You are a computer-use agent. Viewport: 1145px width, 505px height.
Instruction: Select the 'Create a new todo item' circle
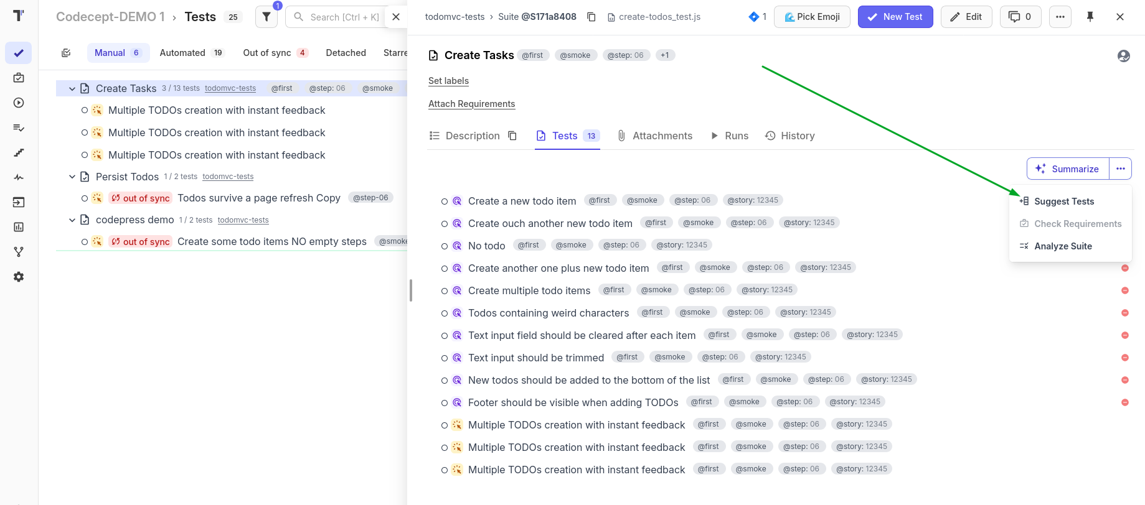coord(445,202)
